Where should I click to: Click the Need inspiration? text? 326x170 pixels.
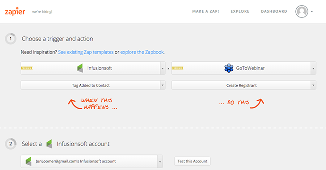39,52
